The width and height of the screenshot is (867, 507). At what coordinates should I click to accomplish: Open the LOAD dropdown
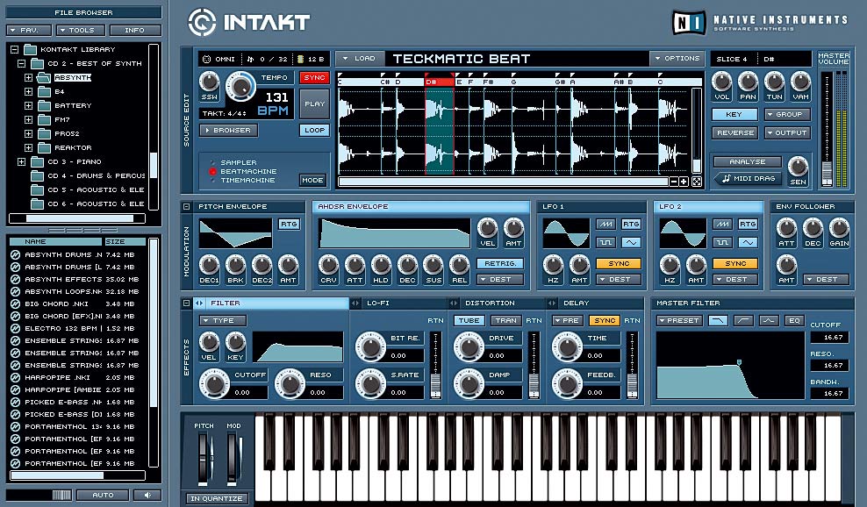pos(360,58)
